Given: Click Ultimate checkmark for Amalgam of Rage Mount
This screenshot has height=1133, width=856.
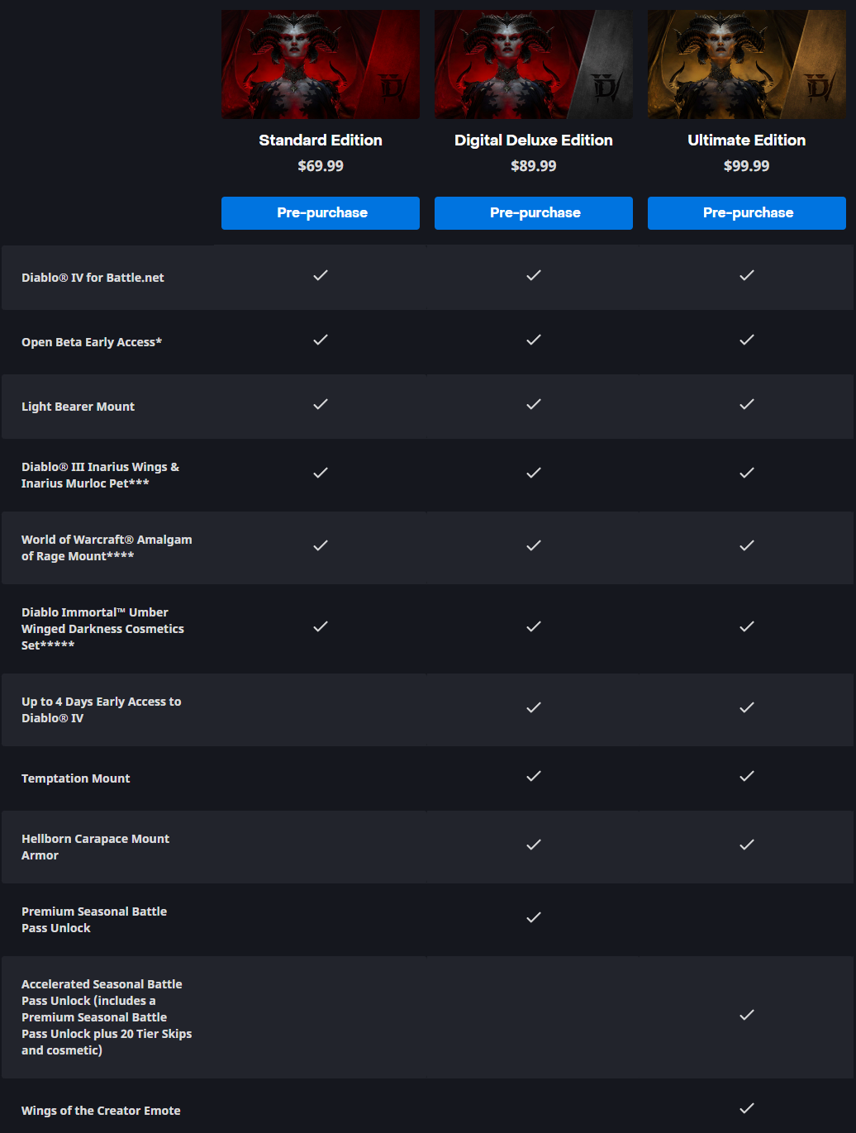Looking at the screenshot, I should [x=747, y=545].
